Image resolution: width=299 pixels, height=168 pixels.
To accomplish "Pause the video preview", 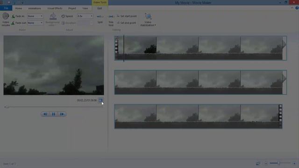I will pyautogui.click(x=54, y=114).
